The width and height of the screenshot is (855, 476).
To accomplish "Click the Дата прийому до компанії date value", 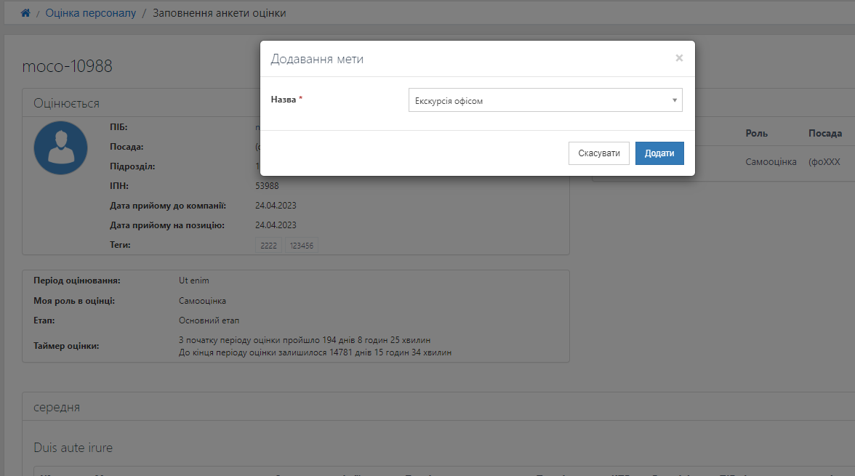I will pos(276,206).
